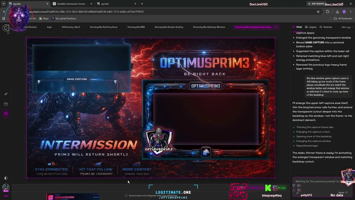Open the Chunkyzilla Starting Soon tab

[x=104, y=27]
